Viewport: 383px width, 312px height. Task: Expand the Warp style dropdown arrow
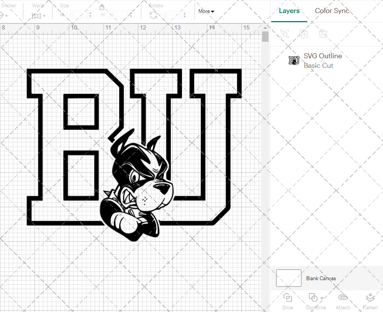coord(45,15)
